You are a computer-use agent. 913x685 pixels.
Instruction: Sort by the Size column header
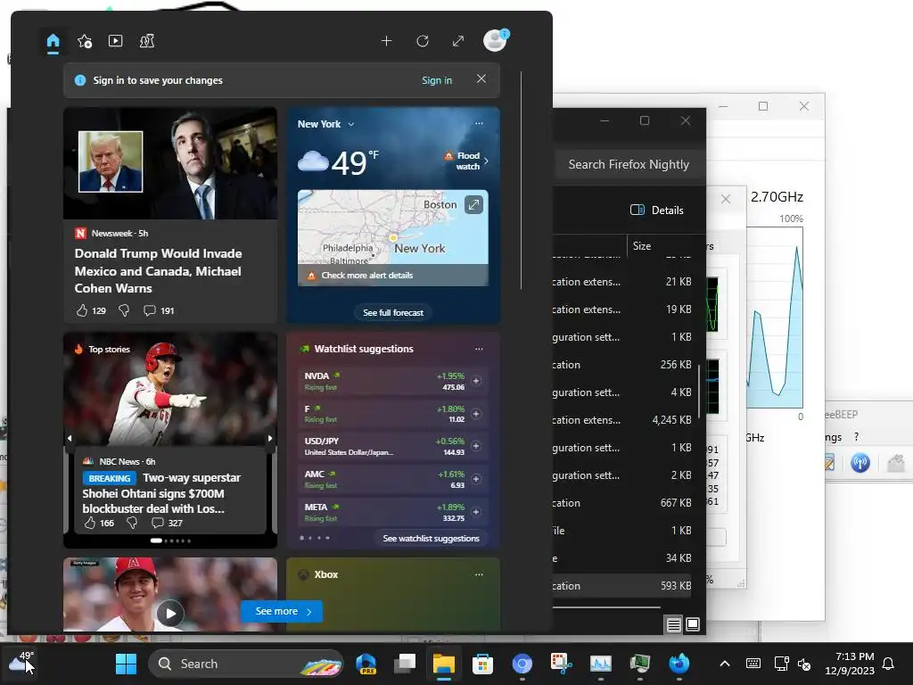click(642, 246)
